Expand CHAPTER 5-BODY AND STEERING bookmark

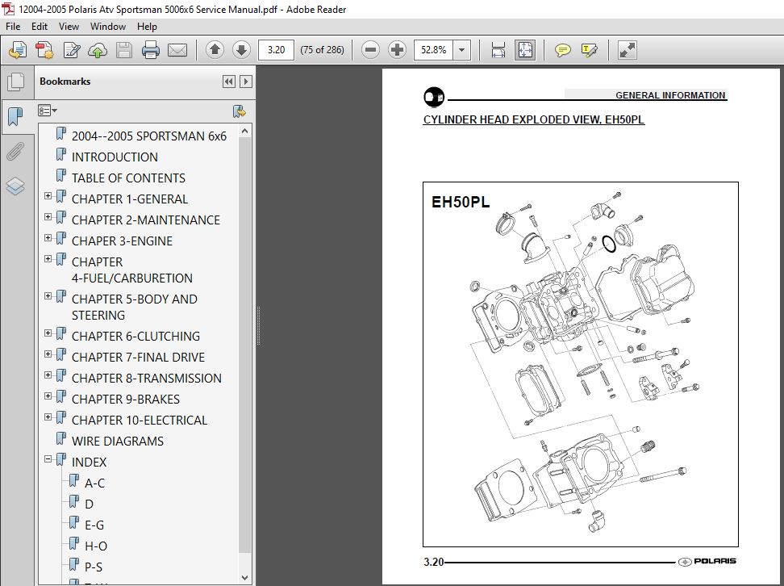point(48,295)
